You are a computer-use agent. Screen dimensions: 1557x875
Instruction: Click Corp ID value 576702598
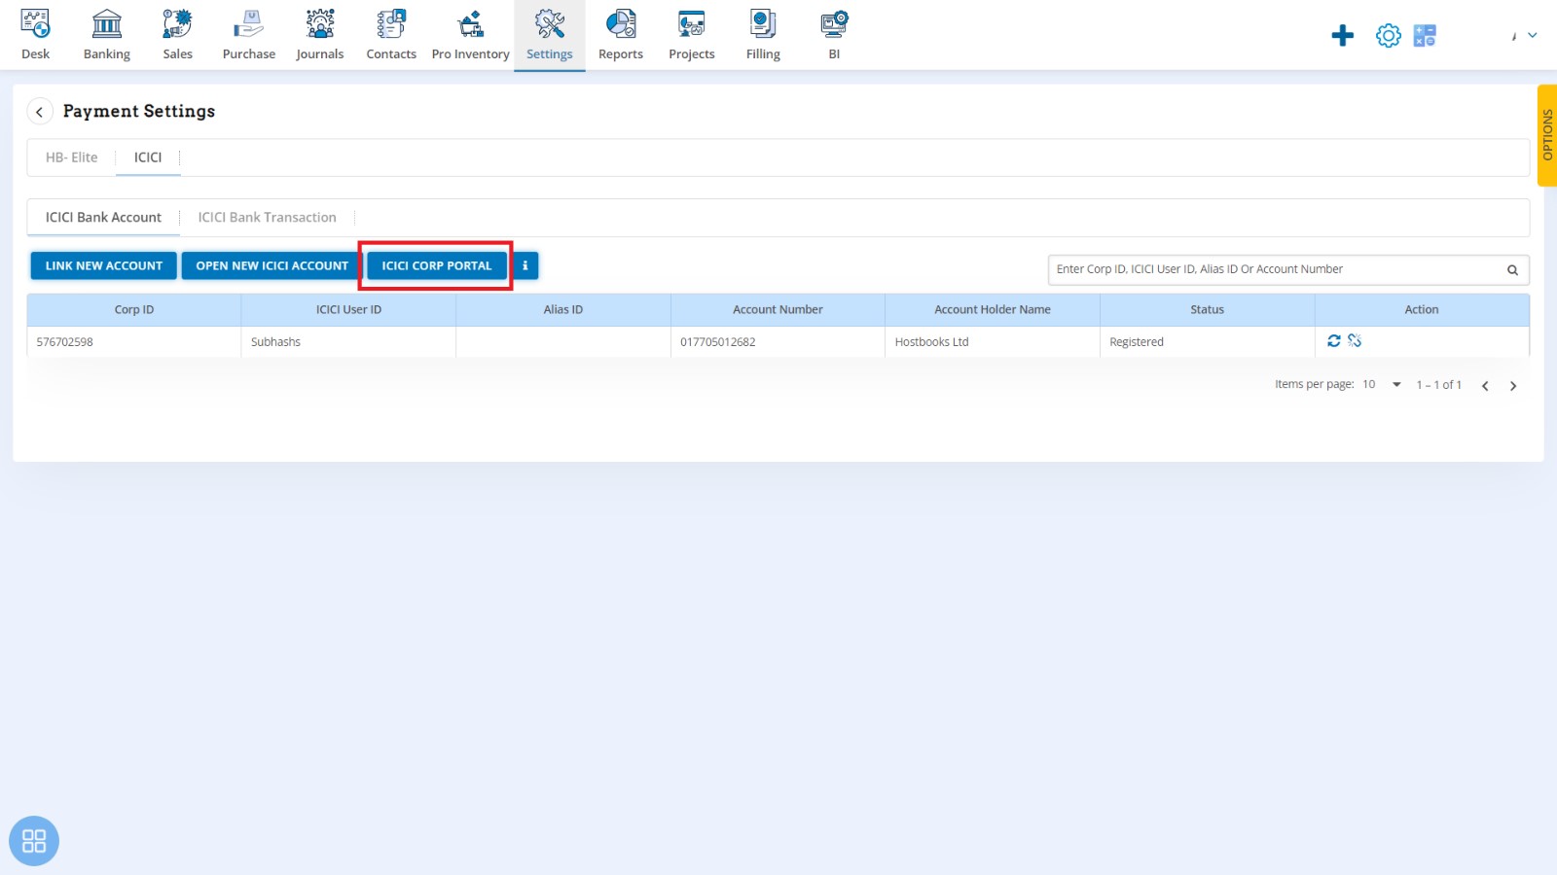65,342
